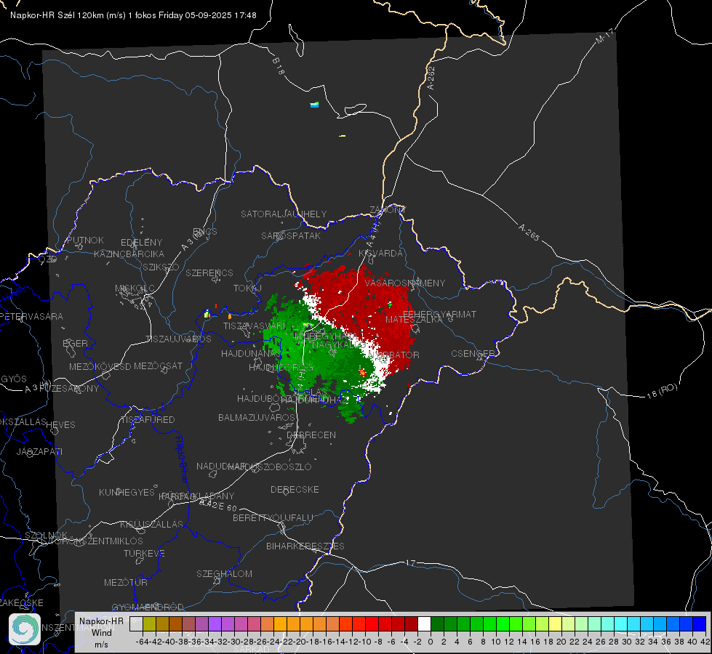712x654 pixels.
Task: Select the yellow swatch between 18 and 20
Action: coord(556,624)
